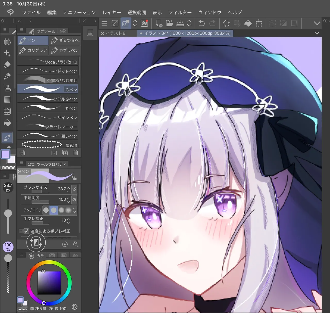This screenshot has height=313, width=330.
Task: Toggle the lock icon on Gペン preview
Action: (x=74, y=178)
